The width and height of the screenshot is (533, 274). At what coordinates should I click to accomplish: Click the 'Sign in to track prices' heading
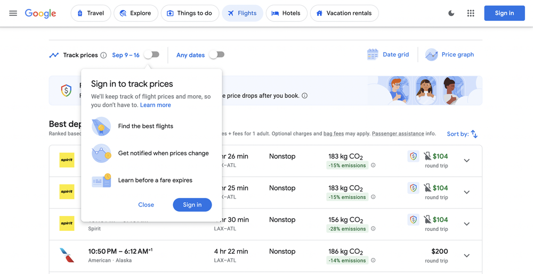click(x=132, y=84)
